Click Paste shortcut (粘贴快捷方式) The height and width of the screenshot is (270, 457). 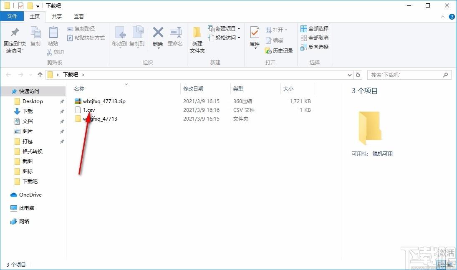point(86,38)
